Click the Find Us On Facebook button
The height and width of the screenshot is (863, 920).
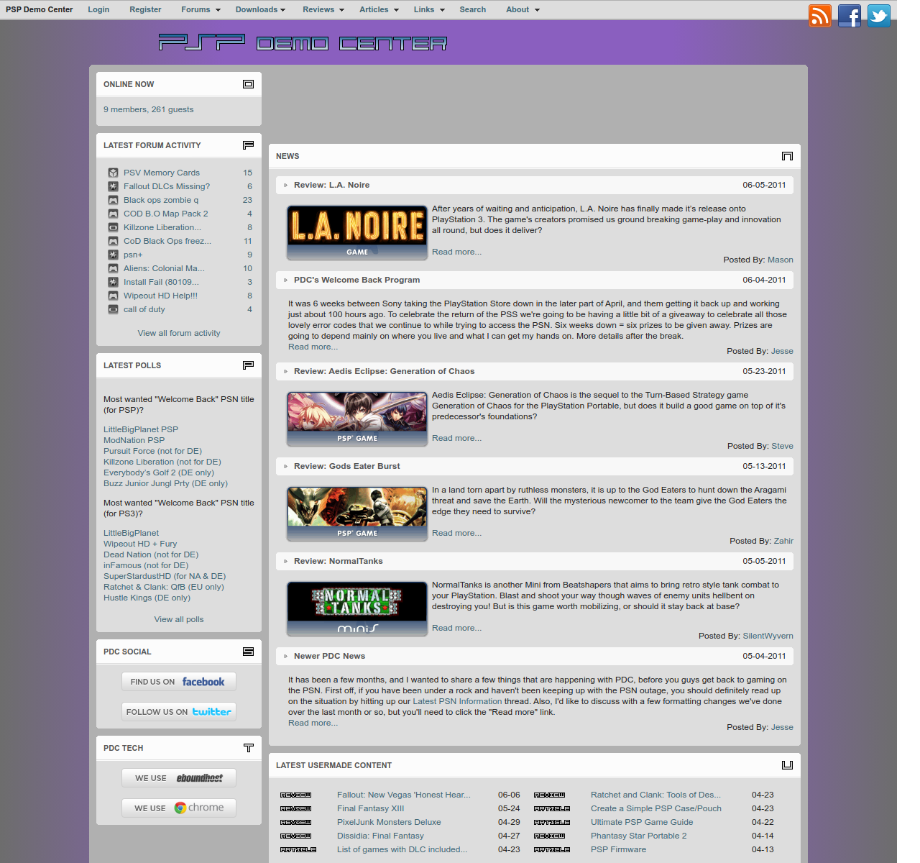(x=179, y=682)
